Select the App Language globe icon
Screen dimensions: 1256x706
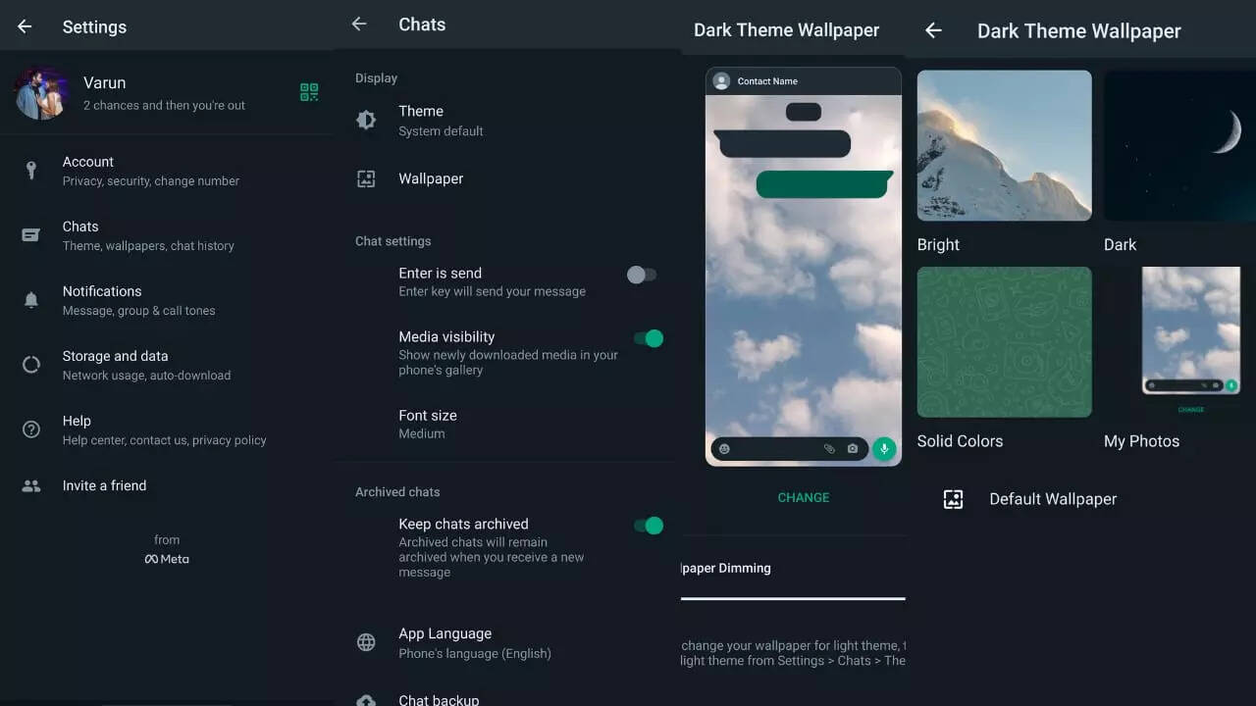click(x=366, y=642)
